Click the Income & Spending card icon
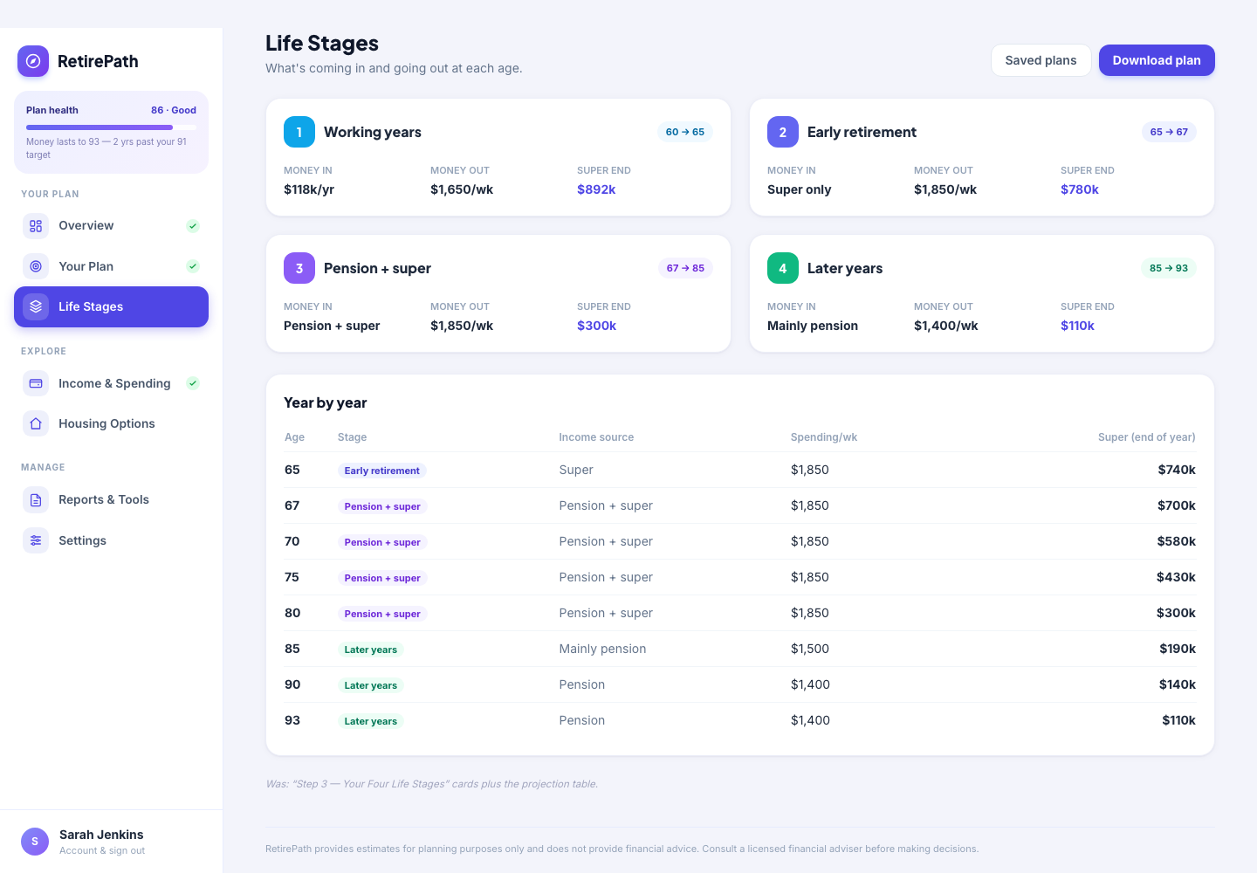Screen dimensions: 1257x873 click(36, 383)
